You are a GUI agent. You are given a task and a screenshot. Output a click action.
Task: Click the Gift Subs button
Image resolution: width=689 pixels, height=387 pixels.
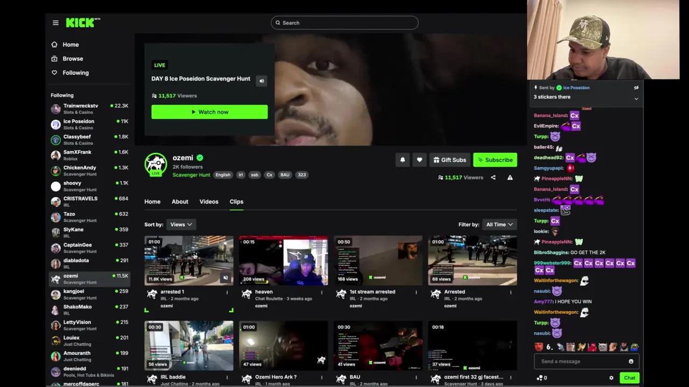(x=449, y=160)
